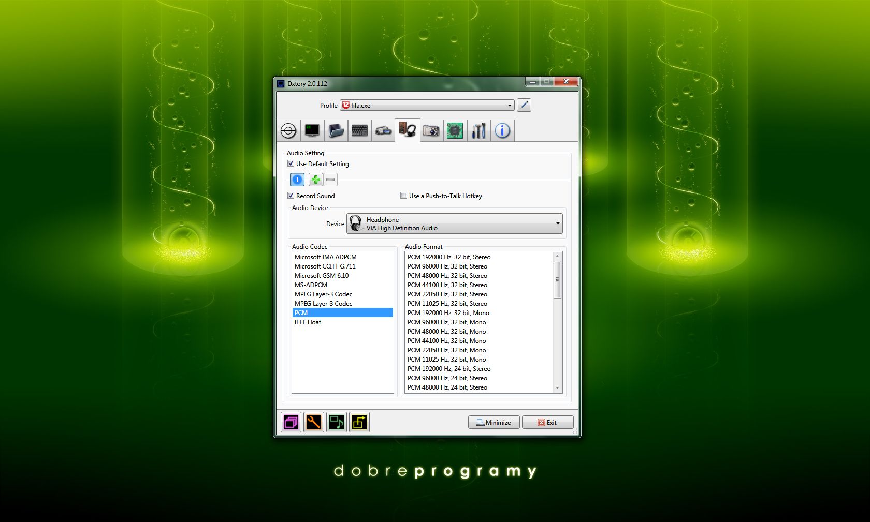
Task: Choose PCM 44100 Hz, 32 bit, Mono
Action: [x=480, y=340]
